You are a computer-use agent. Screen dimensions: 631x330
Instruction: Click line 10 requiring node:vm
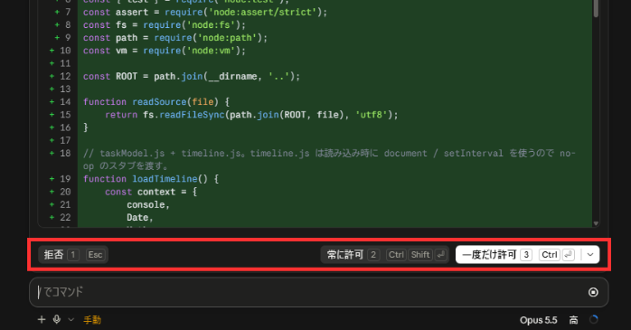165,51
